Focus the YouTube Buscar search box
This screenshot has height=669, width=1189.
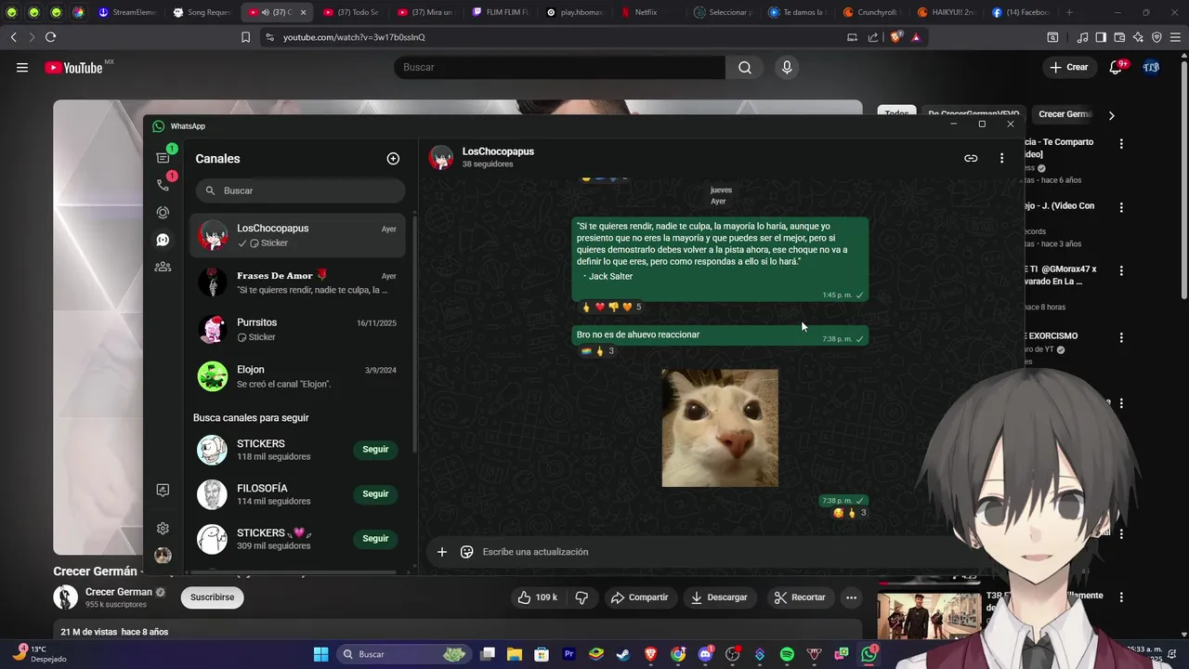coord(560,67)
